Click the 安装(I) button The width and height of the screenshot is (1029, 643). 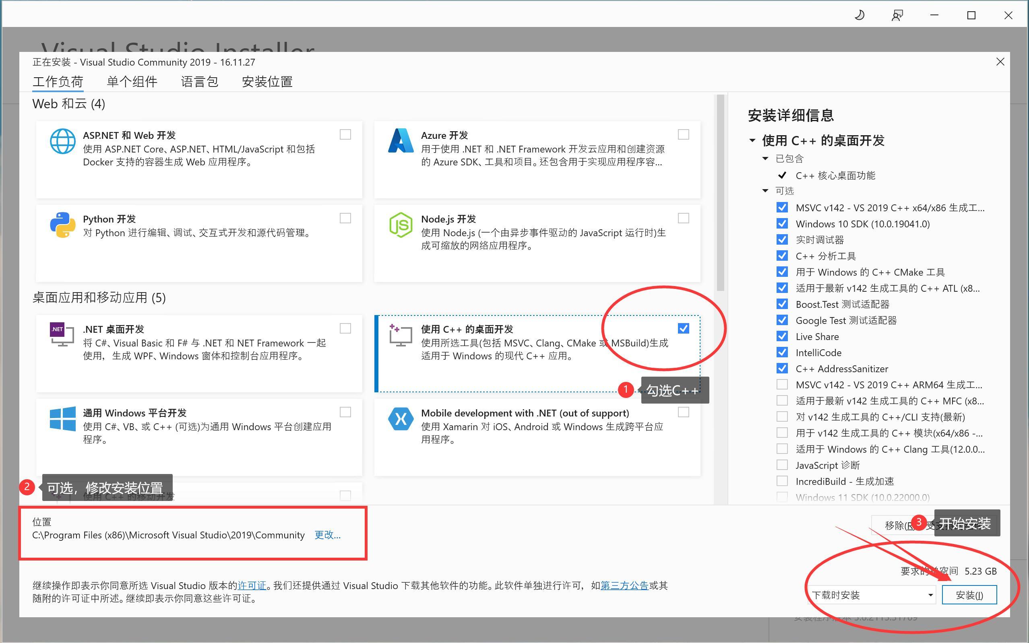[x=969, y=595]
